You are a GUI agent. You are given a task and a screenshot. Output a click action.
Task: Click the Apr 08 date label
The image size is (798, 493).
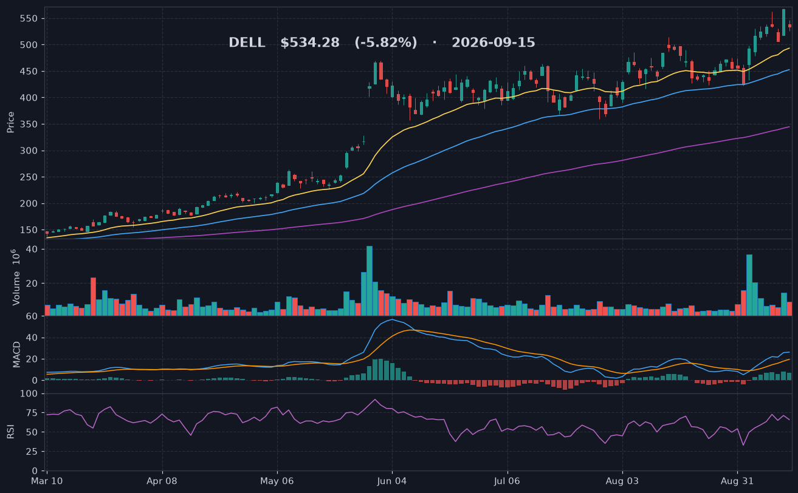(162, 481)
